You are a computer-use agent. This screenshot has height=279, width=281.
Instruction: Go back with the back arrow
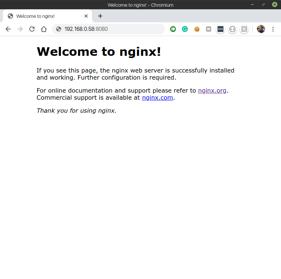(x=8, y=29)
